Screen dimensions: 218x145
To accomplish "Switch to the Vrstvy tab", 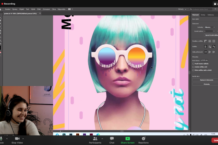I will pyautogui.click(x=203, y=15).
